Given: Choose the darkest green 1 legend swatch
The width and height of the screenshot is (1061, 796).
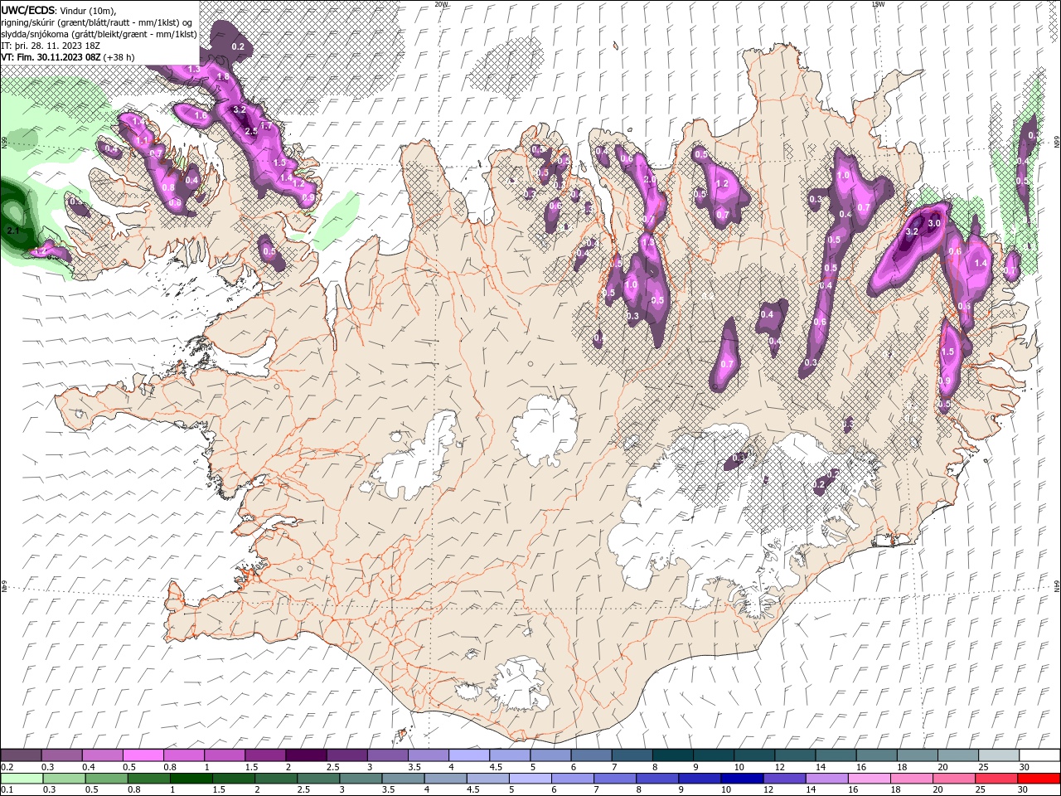Looking at the screenshot, I should coord(190,779).
